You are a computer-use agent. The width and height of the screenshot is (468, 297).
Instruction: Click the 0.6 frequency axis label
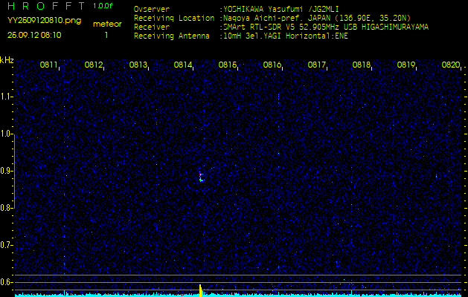(x=7, y=282)
